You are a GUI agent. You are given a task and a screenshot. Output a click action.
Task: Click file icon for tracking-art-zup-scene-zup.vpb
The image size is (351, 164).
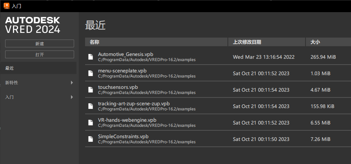pyautogui.click(x=91, y=106)
